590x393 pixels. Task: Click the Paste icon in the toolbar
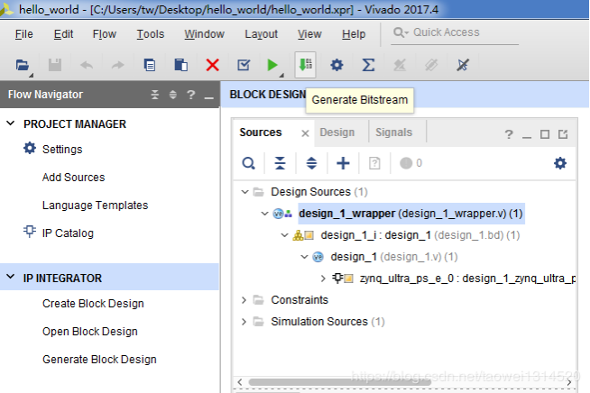181,65
